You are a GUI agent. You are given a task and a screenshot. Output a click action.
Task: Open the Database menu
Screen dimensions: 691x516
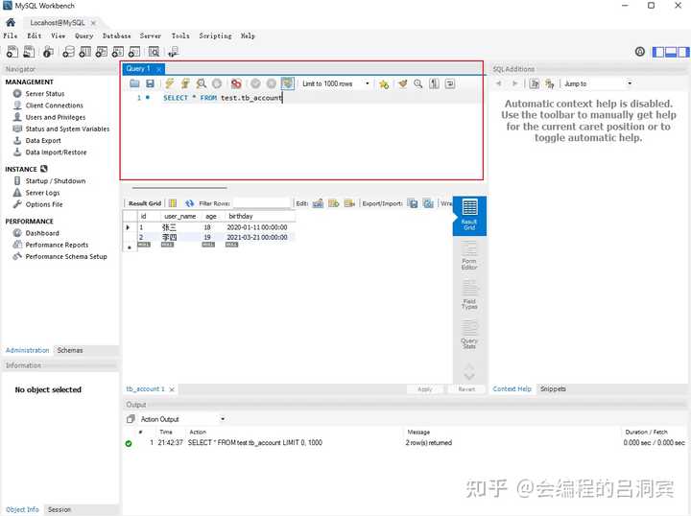[117, 35]
